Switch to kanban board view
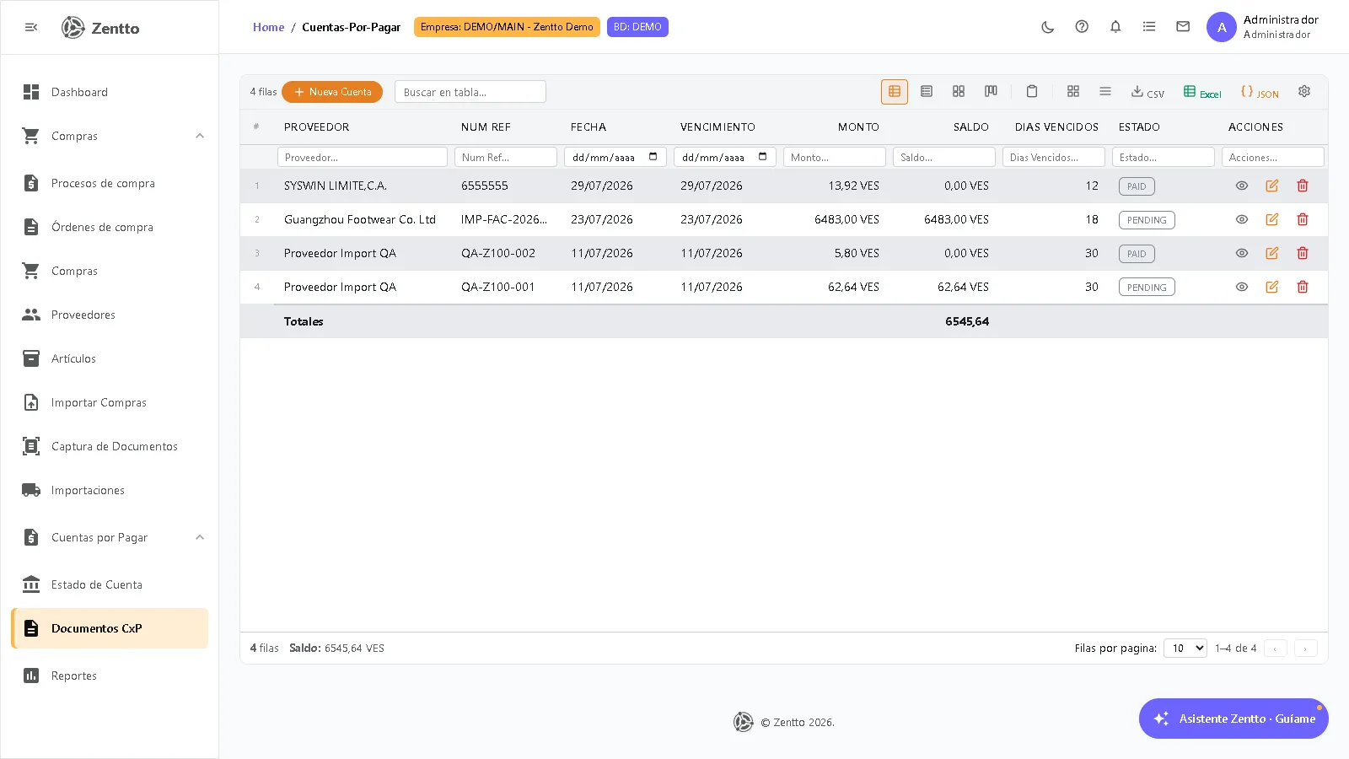1349x759 pixels. [x=991, y=91]
